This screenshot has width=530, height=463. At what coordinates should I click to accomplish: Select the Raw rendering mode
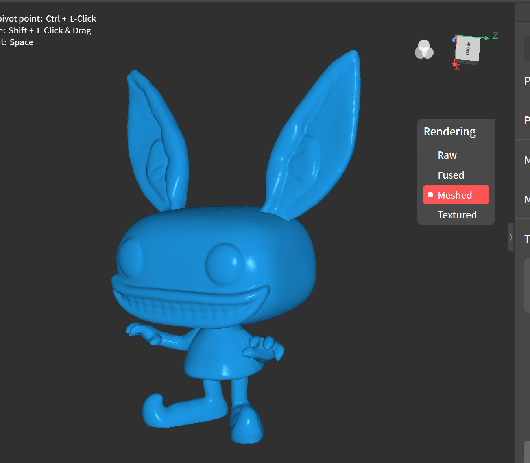[456, 155]
